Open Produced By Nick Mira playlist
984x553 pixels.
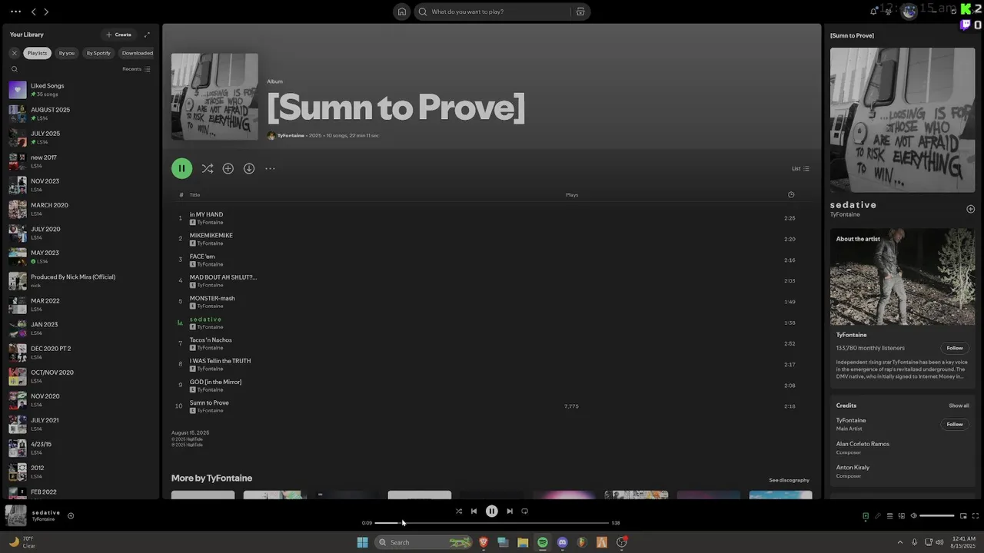click(81, 281)
